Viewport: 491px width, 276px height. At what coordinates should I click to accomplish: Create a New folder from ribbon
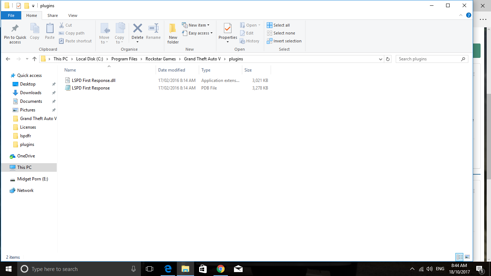(x=173, y=33)
